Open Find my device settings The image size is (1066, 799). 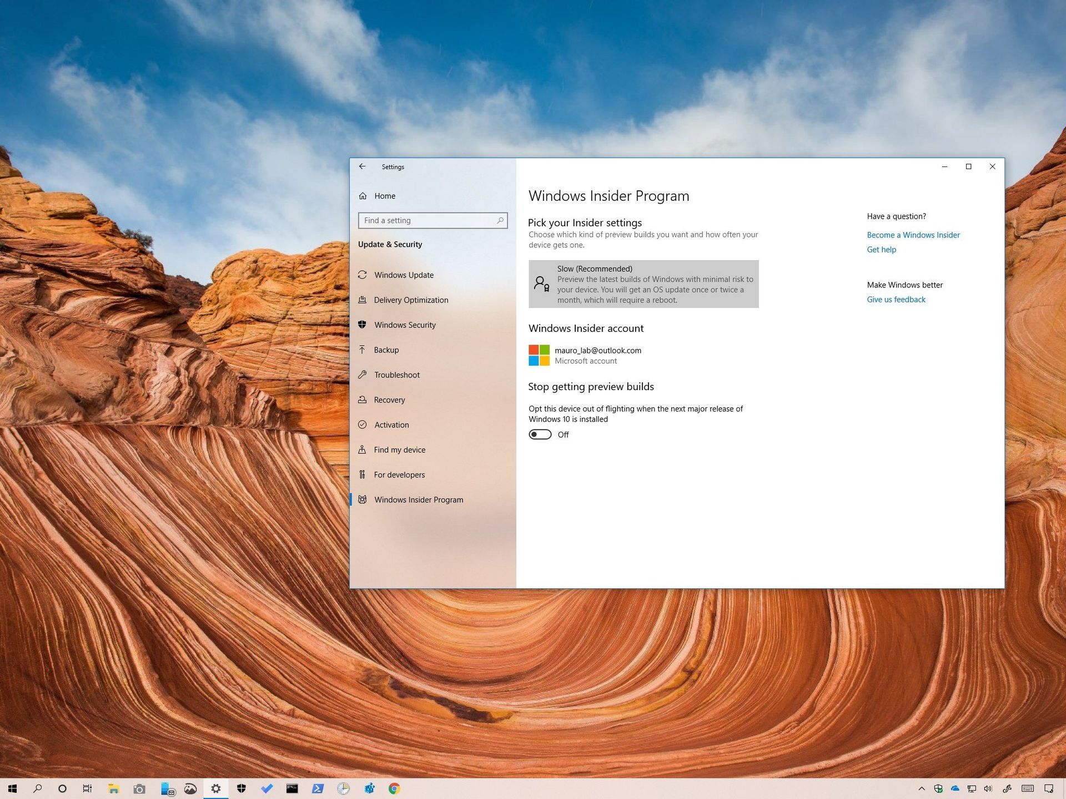pyautogui.click(x=400, y=449)
